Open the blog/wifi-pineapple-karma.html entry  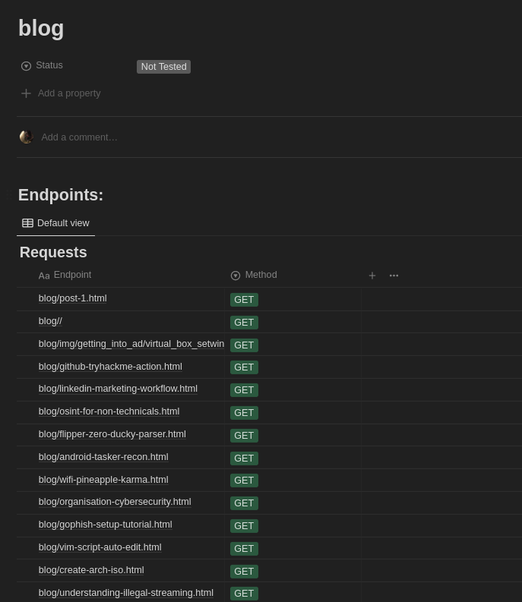point(103,480)
